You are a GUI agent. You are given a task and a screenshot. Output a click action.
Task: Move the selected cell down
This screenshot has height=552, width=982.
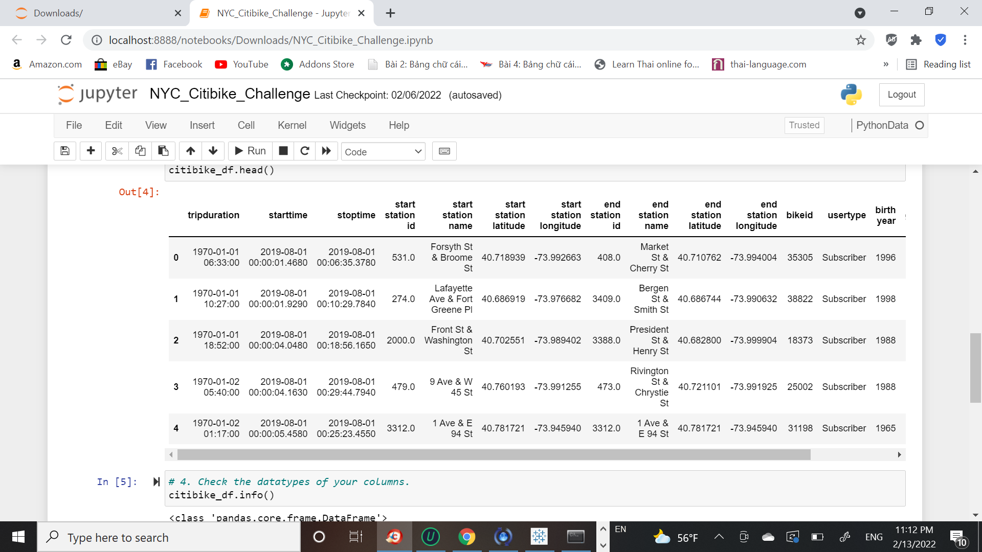pos(213,151)
